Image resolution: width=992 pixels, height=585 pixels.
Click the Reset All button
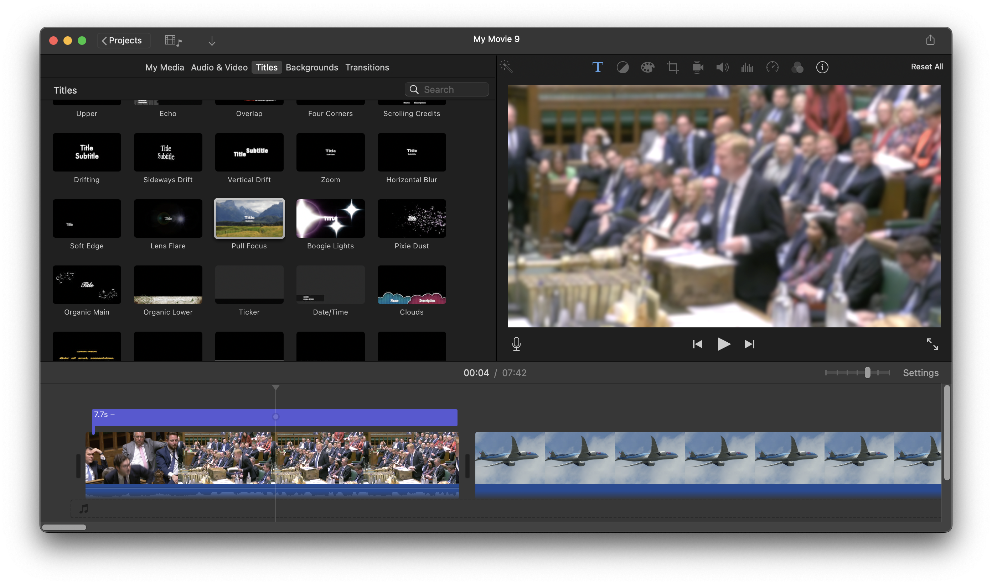pos(926,67)
